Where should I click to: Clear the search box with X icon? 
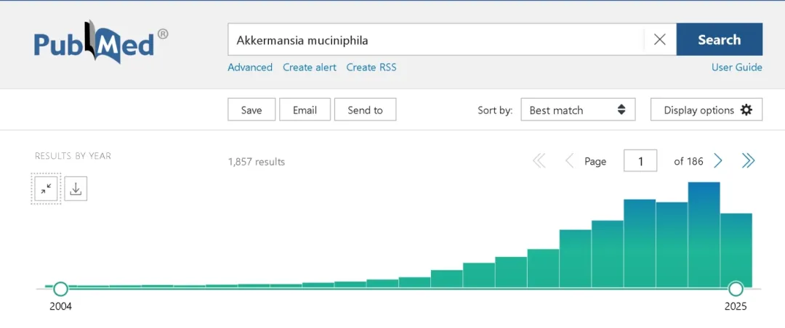click(659, 40)
